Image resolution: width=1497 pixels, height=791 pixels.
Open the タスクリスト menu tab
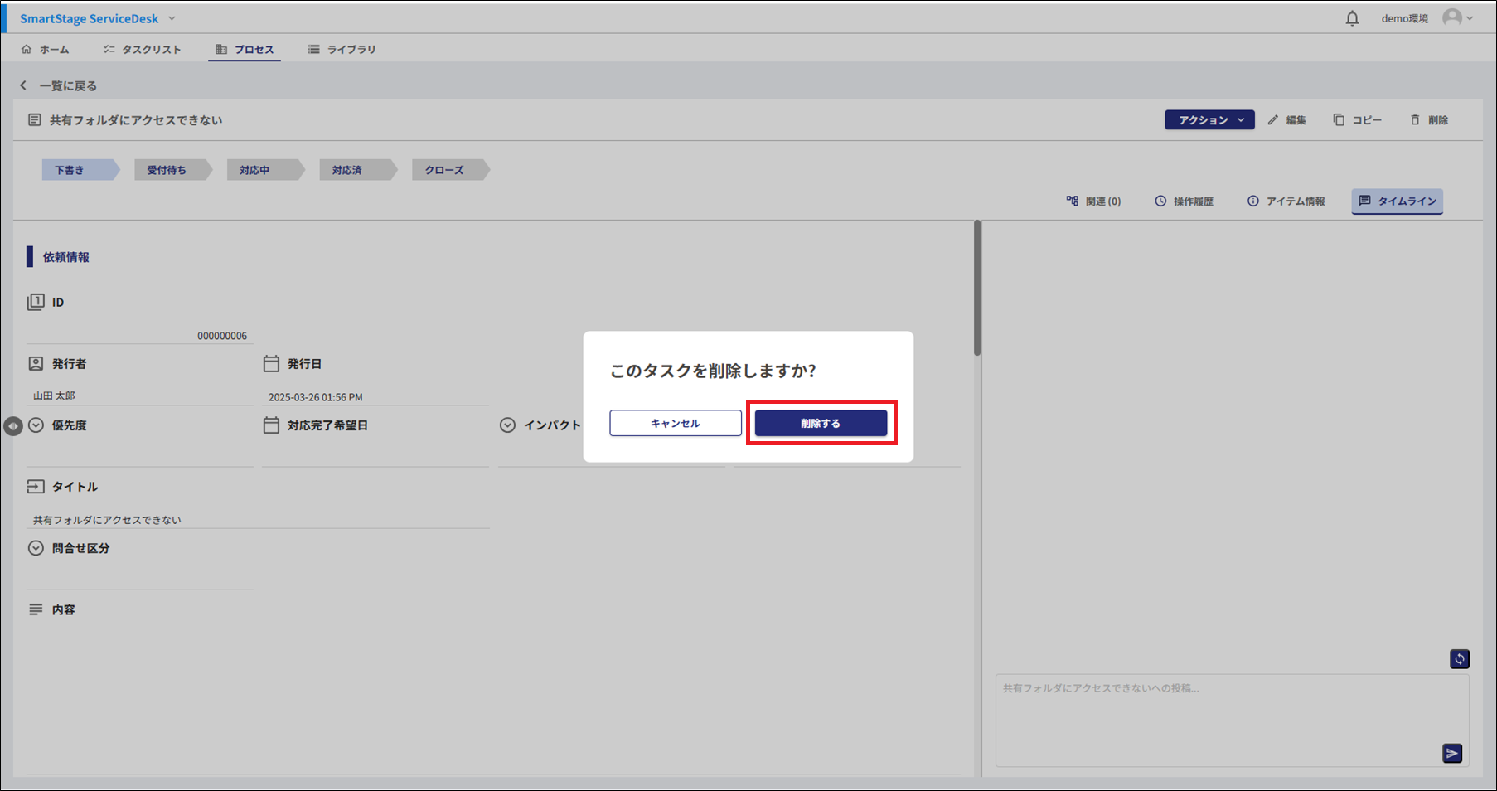pyautogui.click(x=142, y=50)
